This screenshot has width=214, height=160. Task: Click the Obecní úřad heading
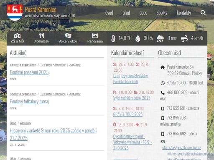(x=169, y=53)
